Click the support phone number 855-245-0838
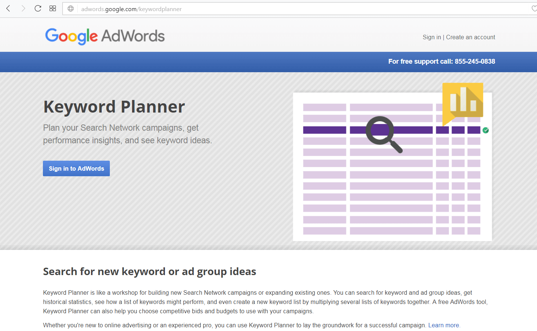Screen dimensions: 537x331 click(x=475, y=61)
